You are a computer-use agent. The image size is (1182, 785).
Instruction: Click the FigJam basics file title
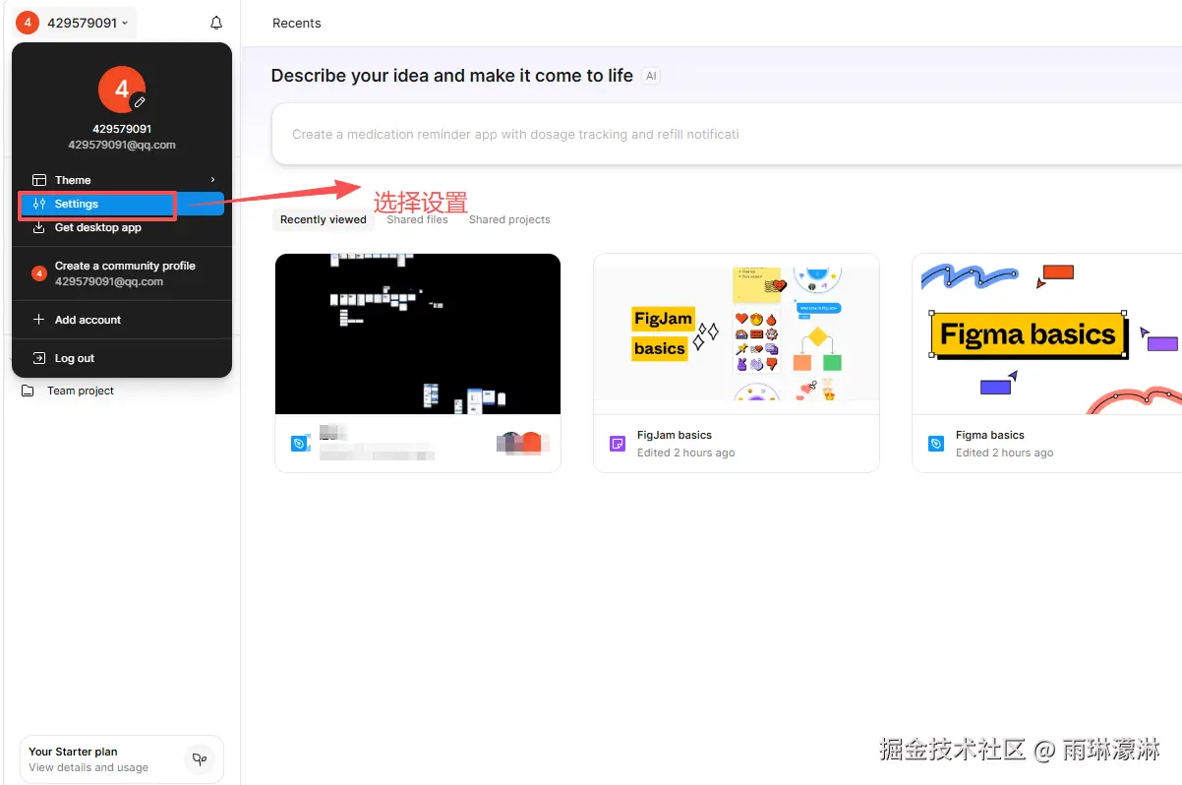(x=675, y=435)
